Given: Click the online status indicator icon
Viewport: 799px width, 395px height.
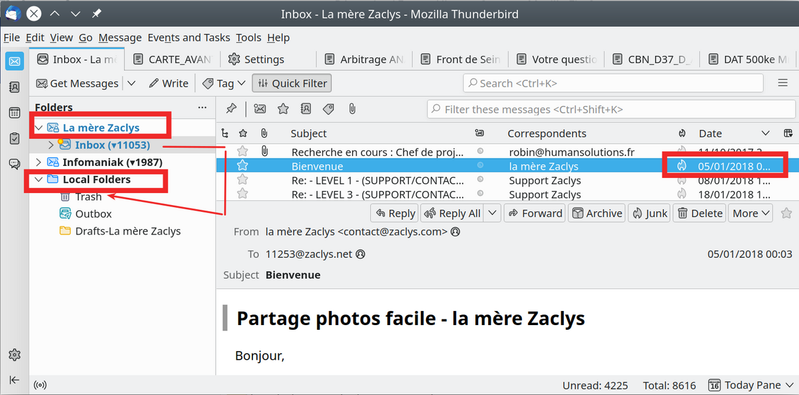Looking at the screenshot, I should click(x=40, y=385).
